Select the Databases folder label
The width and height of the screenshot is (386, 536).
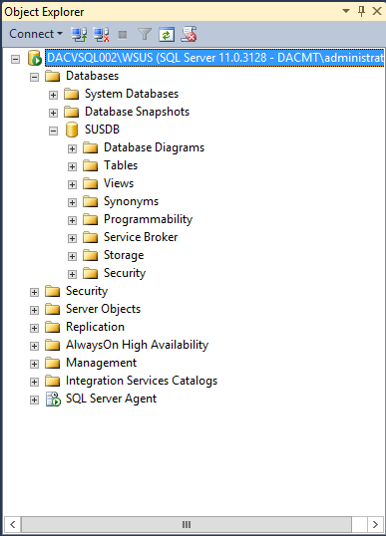92,76
